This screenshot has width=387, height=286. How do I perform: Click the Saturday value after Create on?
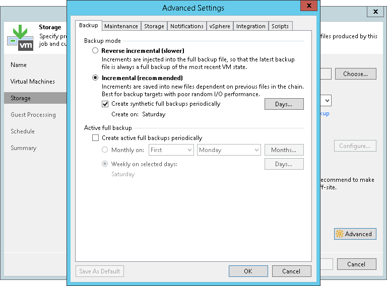pyautogui.click(x=154, y=114)
